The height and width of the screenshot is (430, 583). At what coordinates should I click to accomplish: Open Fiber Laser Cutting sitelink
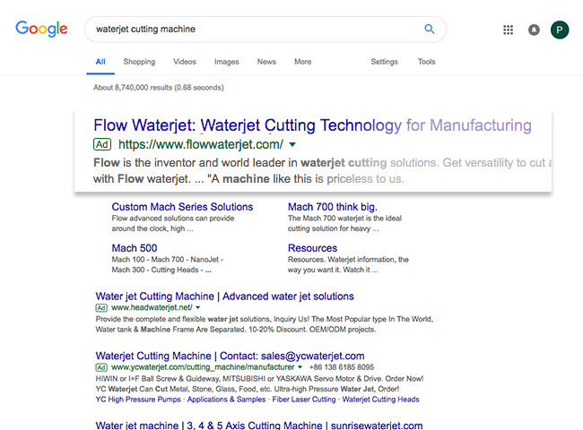pos(304,400)
